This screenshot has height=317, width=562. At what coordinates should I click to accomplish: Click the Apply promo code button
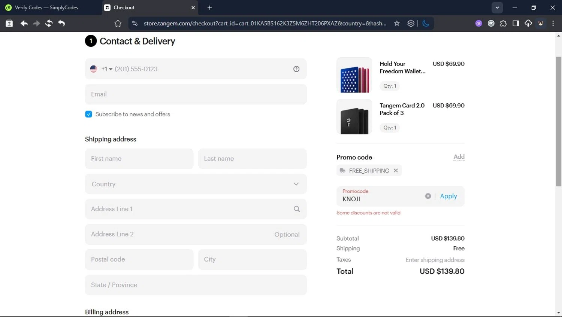tap(448, 196)
